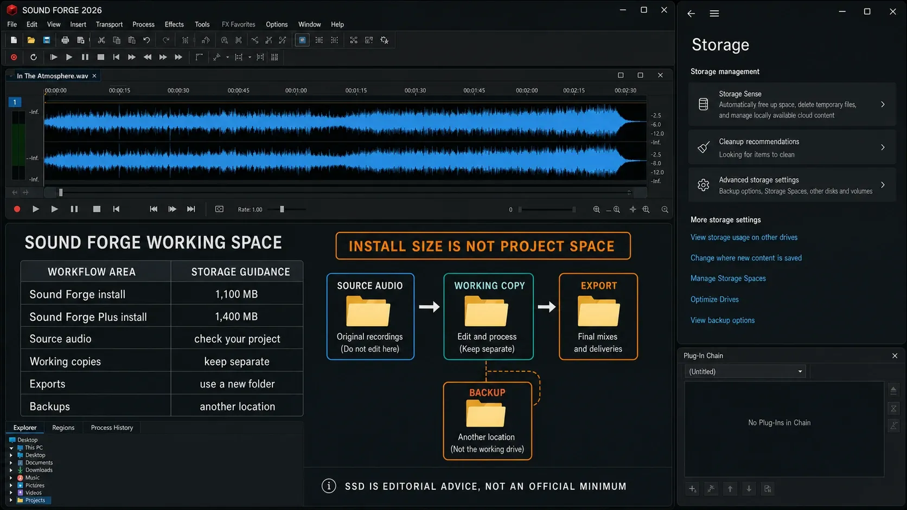This screenshot has height=510, width=907.
Task: Record with the waveform window's red button
Action: pyautogui.click(x=17, y=209)
